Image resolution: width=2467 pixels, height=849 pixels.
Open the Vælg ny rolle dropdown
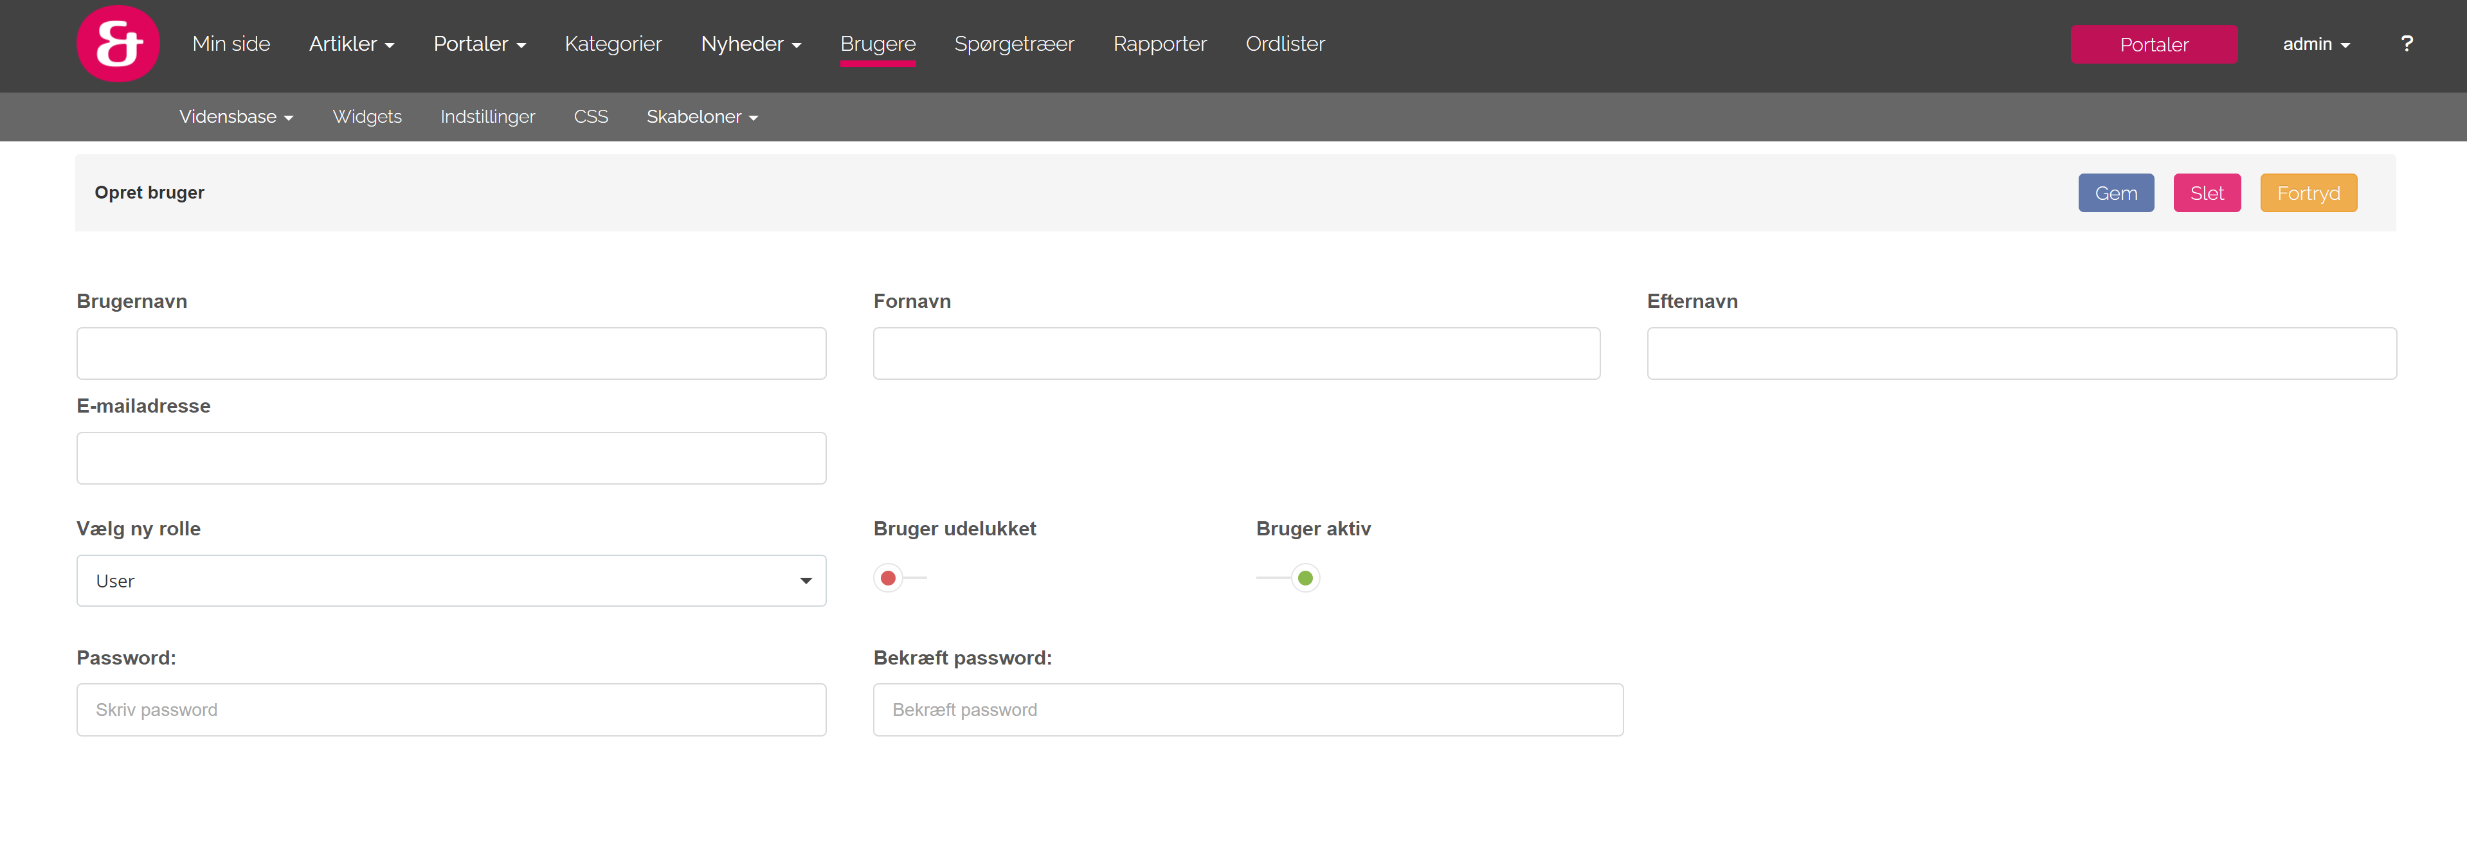[451, 581]
